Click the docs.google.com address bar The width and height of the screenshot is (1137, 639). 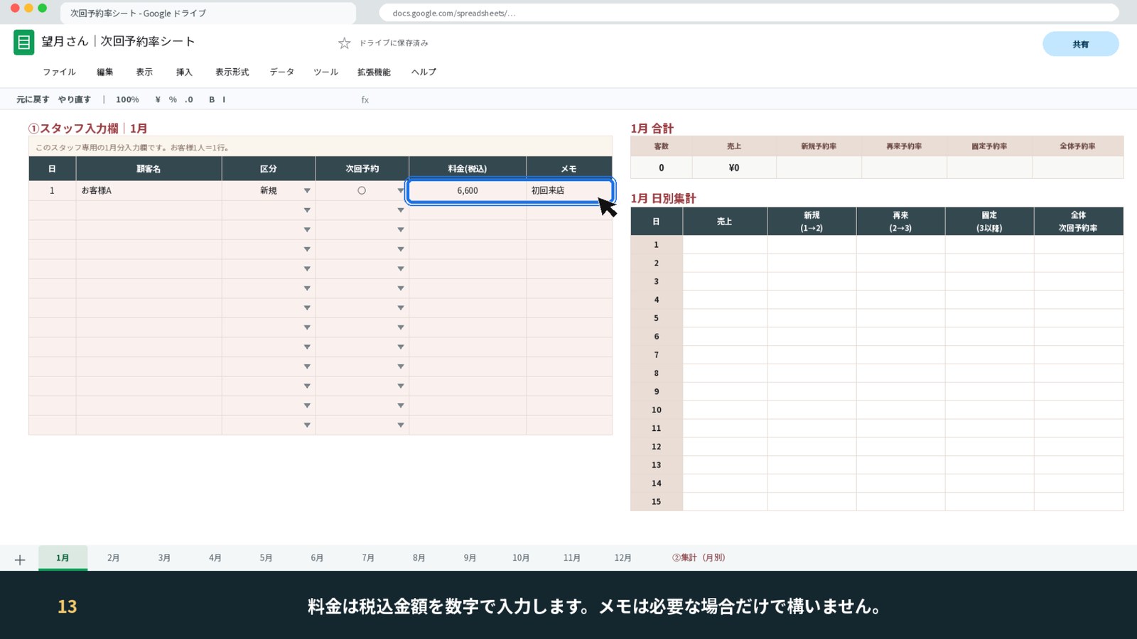tap(749, 13)
